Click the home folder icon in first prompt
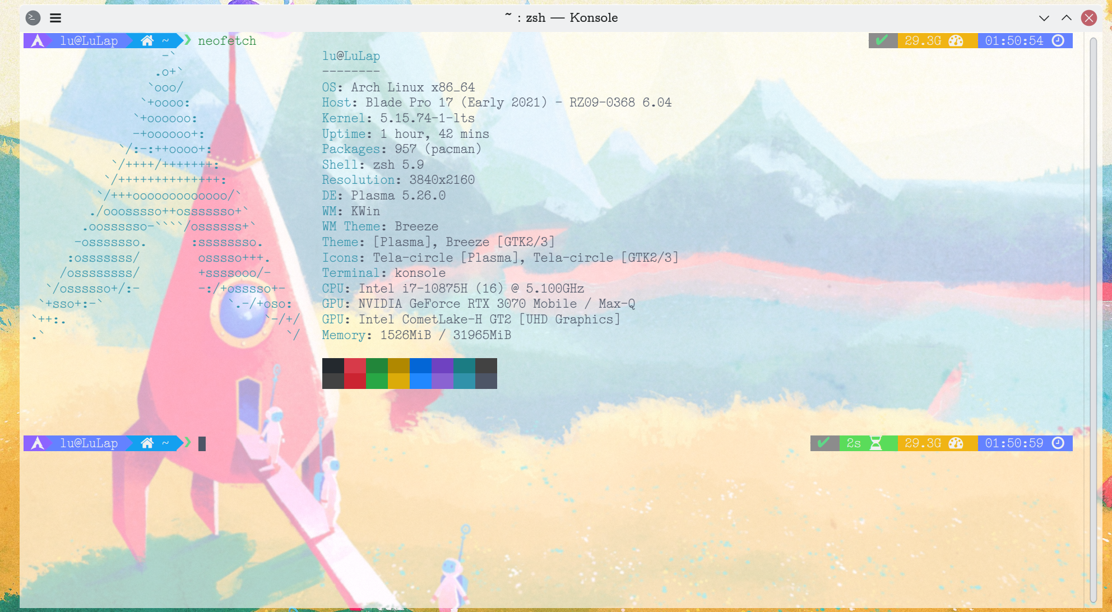The width and height of the screenshot is (1112, 612). (147, 41)
